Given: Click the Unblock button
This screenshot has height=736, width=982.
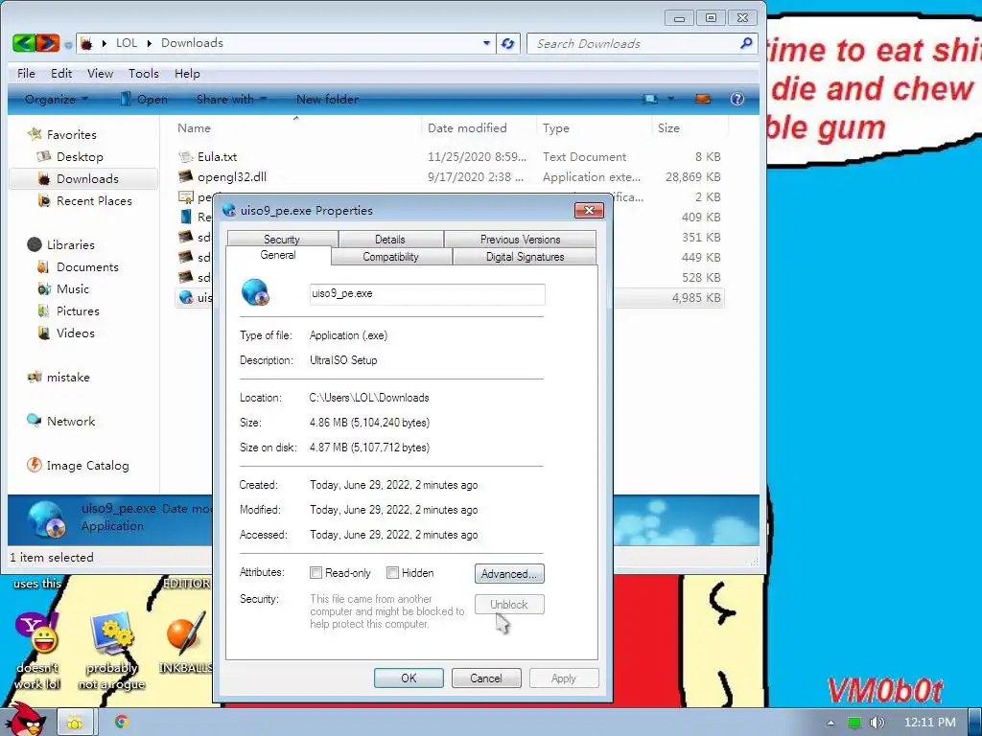Looking at the screenshot, I should click(x=509, y=604).
